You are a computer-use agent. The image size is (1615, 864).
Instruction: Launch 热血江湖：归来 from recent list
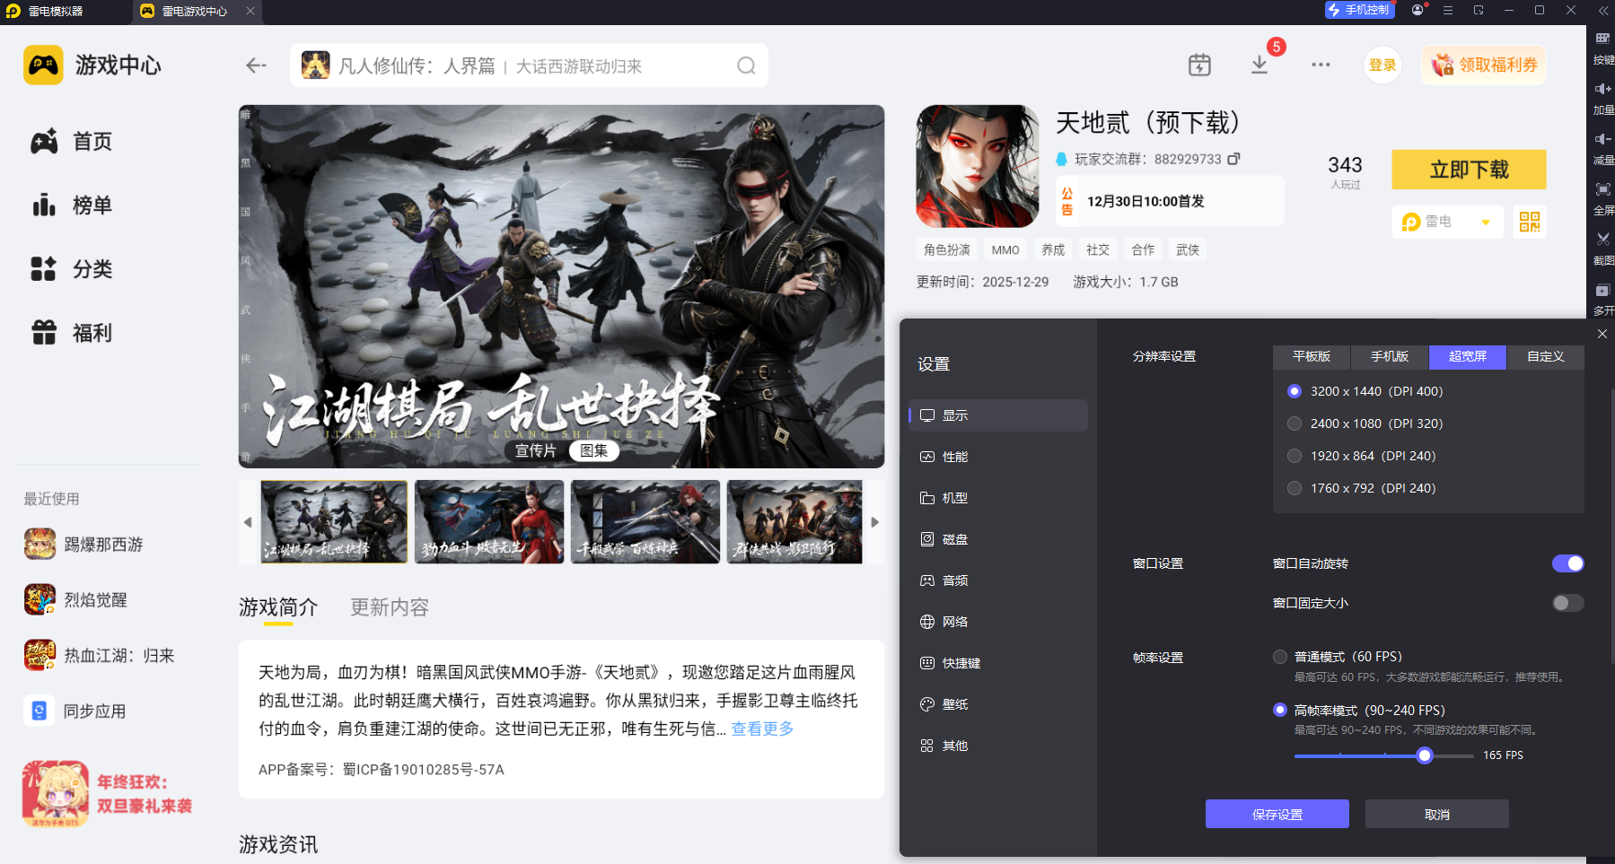click(100, 656)
